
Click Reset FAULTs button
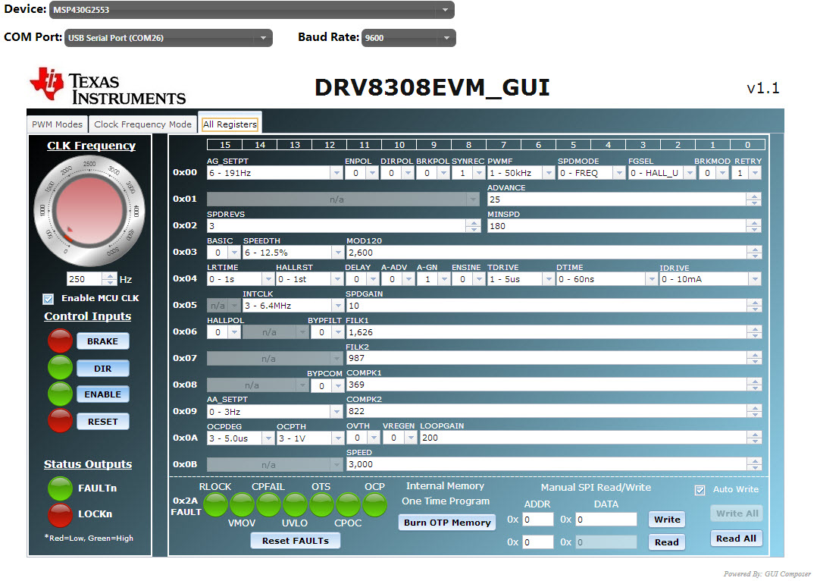coord(296,541)
